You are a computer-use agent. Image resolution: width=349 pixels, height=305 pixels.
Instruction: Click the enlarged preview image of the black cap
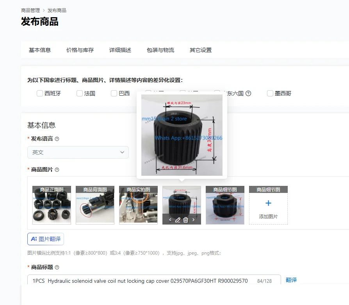click(182, 135)
